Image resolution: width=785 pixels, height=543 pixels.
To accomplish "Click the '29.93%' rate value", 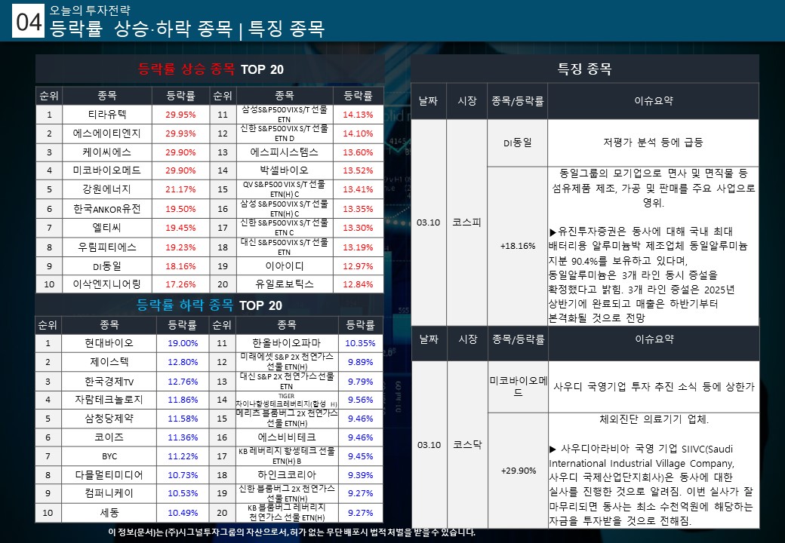I will [x=180, y=133].
